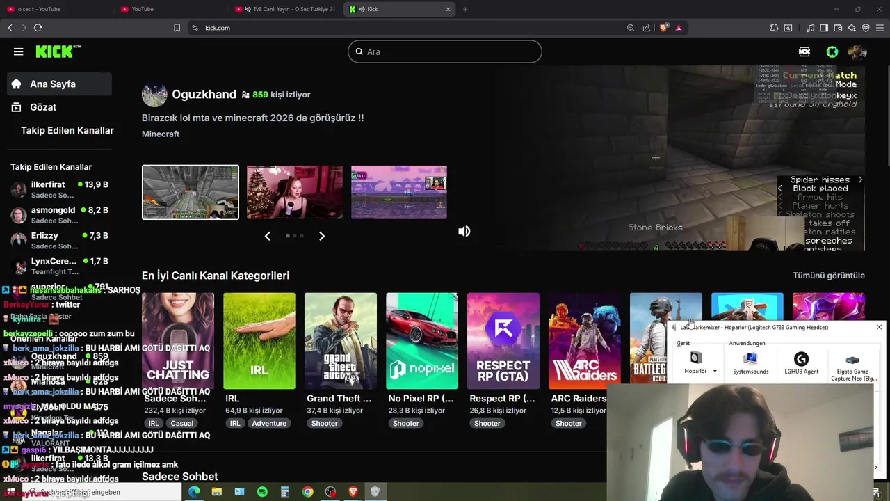Open the Brave VPN shield icon
Screen dimensions: 890x501
coord(866,28)
